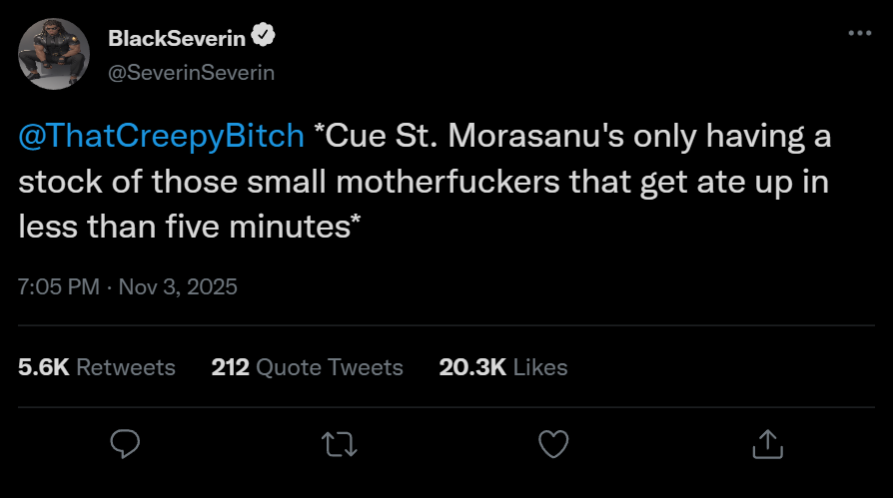893x498 pixels.
Task: Retweet using the retweet arrows icon
Action: tap(339, 443)
